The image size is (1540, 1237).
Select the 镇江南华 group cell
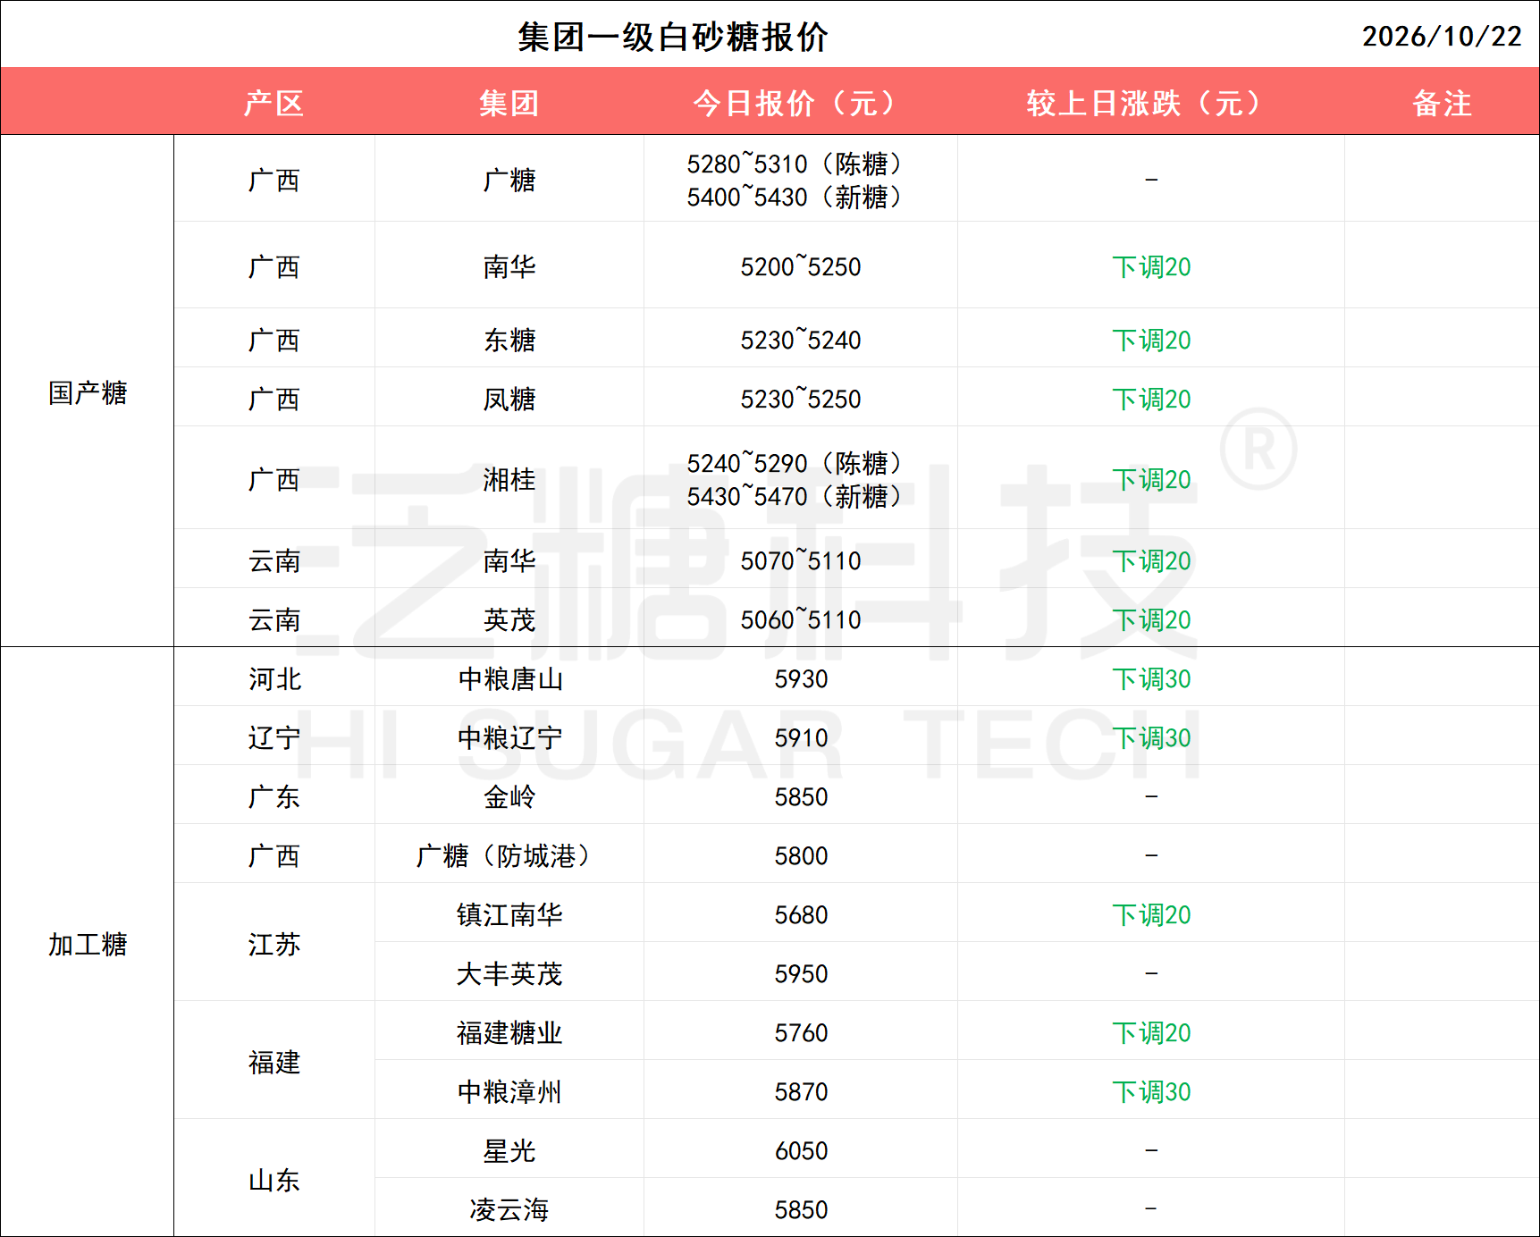pos(509,914)
